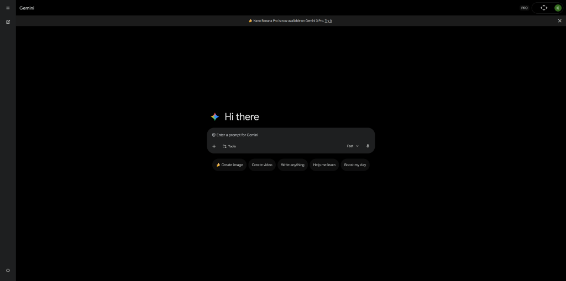
Task: Choose the Create video suggestion chip
Action: (262, 165)
